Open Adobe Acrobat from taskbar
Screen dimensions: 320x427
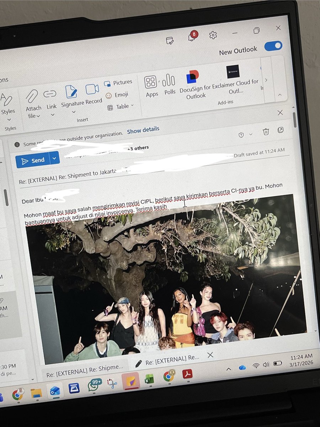tap(187, 374)
